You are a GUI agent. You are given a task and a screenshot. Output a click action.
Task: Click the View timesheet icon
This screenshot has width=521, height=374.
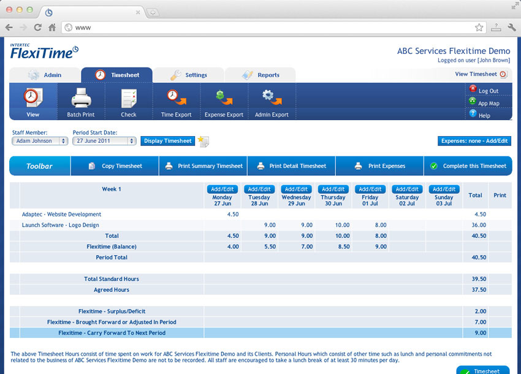point(33,98)
